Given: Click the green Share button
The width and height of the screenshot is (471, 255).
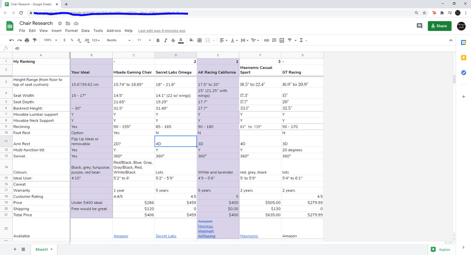Looking at the screenshot, I should pyautogui.click(x=439, y=26).
